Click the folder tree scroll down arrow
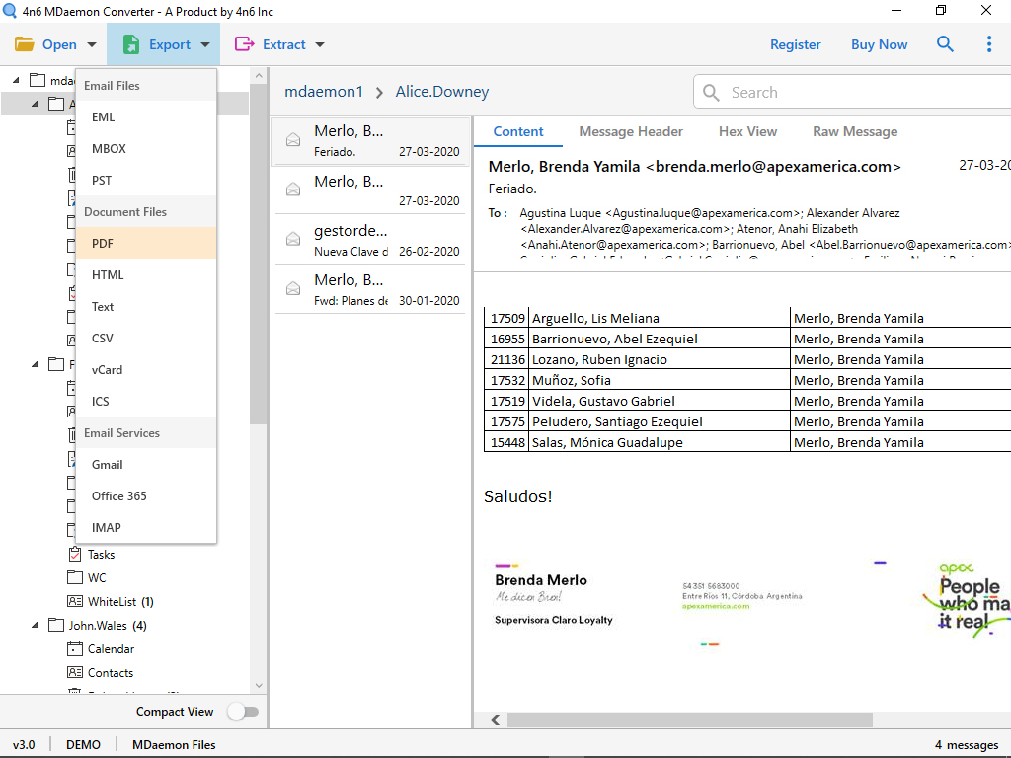Viewport: 1011px width, 758px height. click(259, 685)
